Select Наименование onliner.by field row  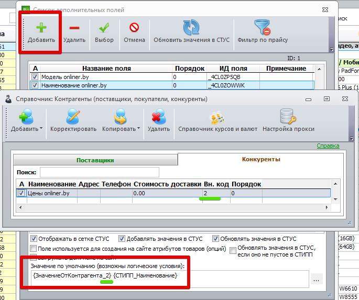click(172, 85)
